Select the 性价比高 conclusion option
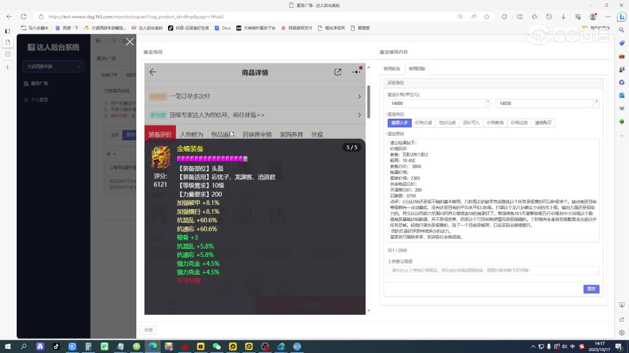 pyautogui.click(x=447, y=123)
